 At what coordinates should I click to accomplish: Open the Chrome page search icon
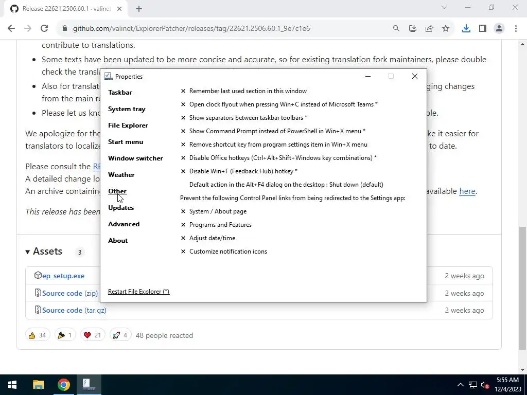[396, 29]
